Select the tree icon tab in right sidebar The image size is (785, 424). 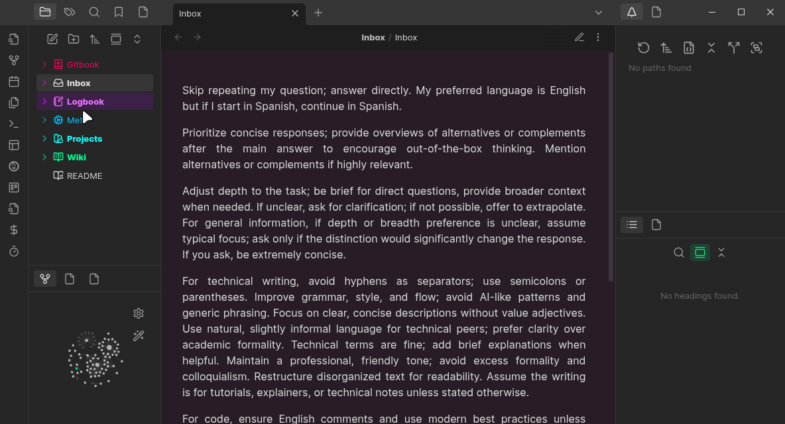coord(632,12)
